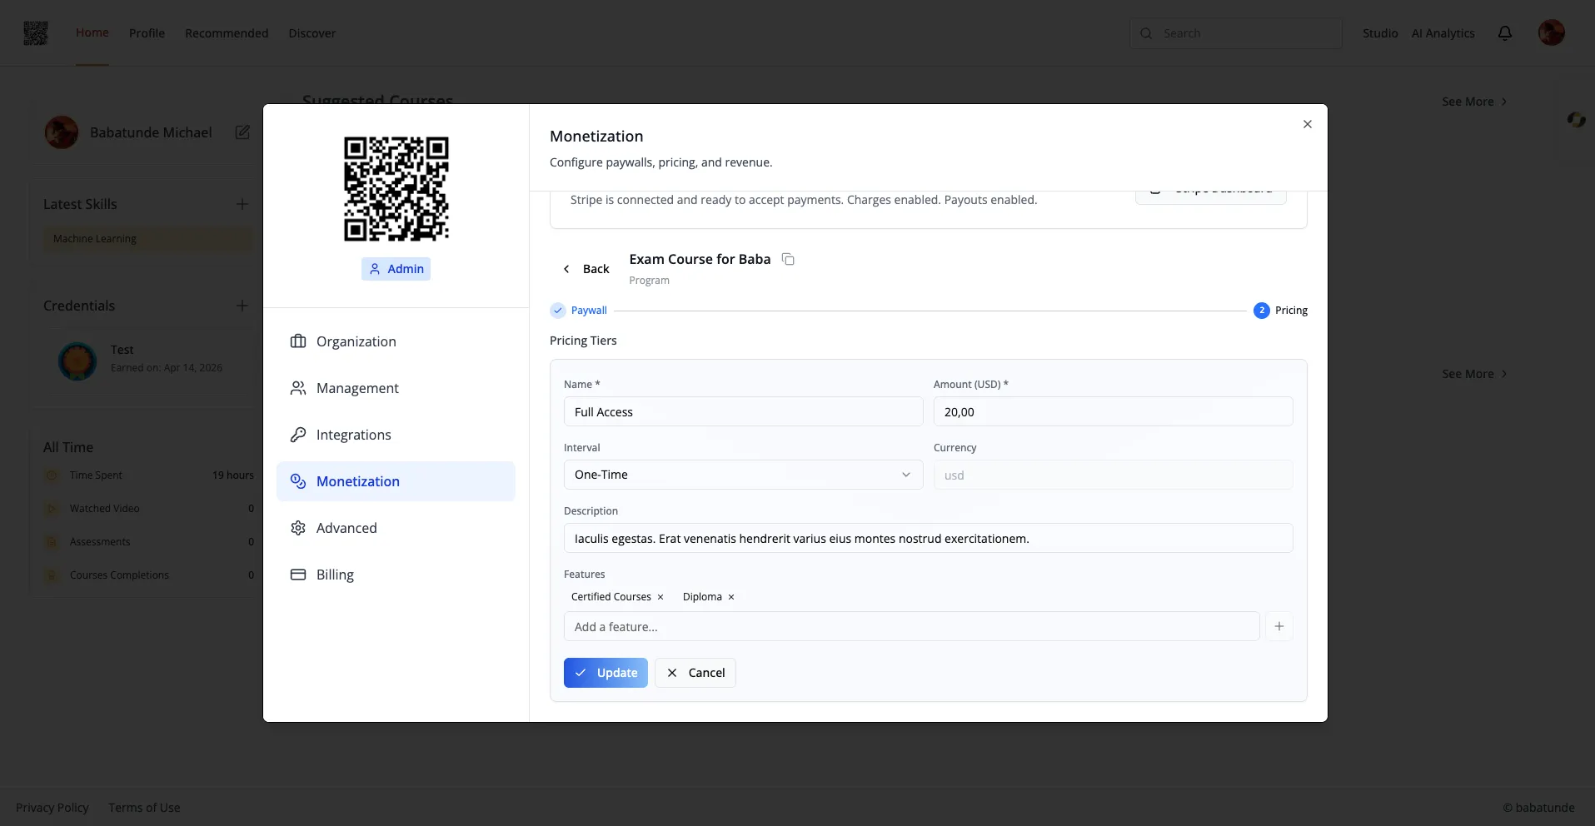
Task: Click the Description input field
Action: [928, 538]
